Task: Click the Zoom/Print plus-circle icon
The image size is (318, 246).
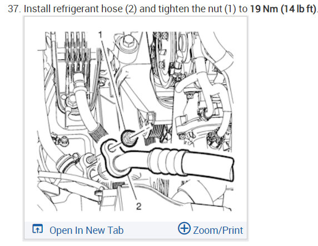Action: [x=184, y=228]
